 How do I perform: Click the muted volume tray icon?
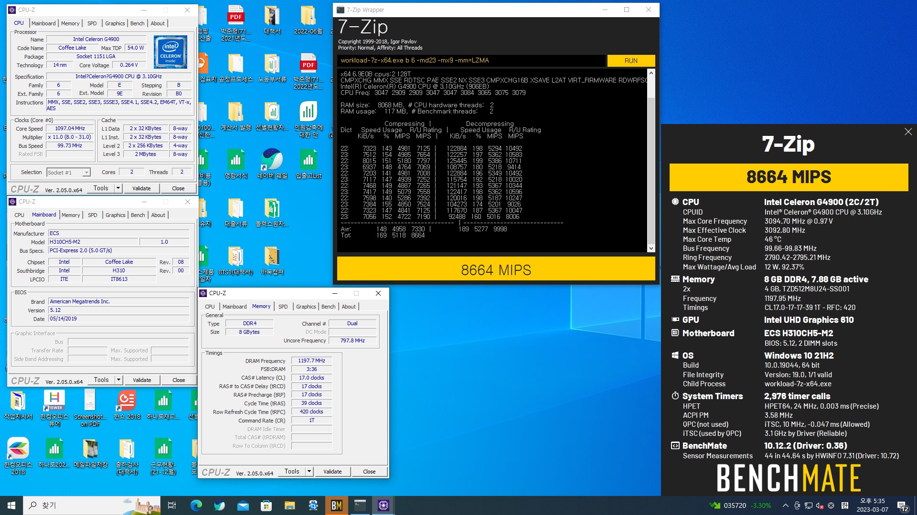(x=820, y=505)
